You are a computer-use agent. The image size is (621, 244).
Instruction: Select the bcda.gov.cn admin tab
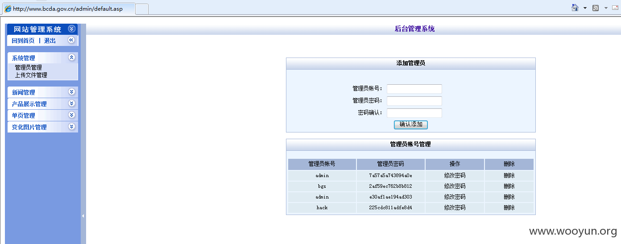[x=68, y=9]
